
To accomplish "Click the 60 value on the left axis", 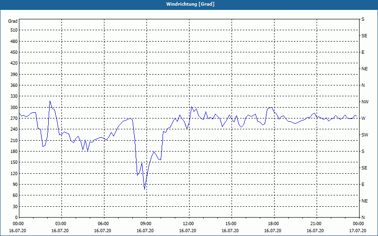I will tap(15, 195).
